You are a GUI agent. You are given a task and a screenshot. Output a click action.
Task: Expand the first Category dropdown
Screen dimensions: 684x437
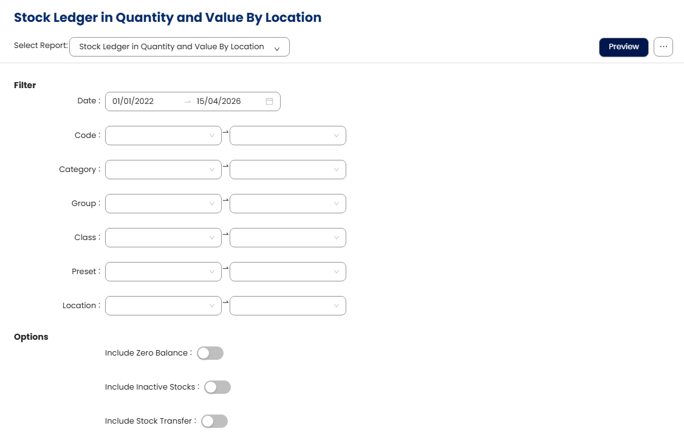[158, 170]
